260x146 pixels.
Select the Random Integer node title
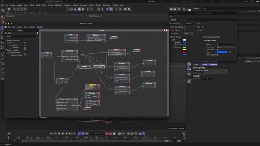[x=65, y=99]
